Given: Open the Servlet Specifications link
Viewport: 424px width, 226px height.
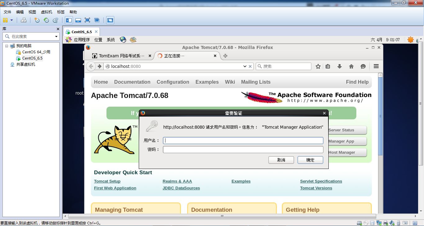Looking at the screenshot, I should click(x=321, y=181).
